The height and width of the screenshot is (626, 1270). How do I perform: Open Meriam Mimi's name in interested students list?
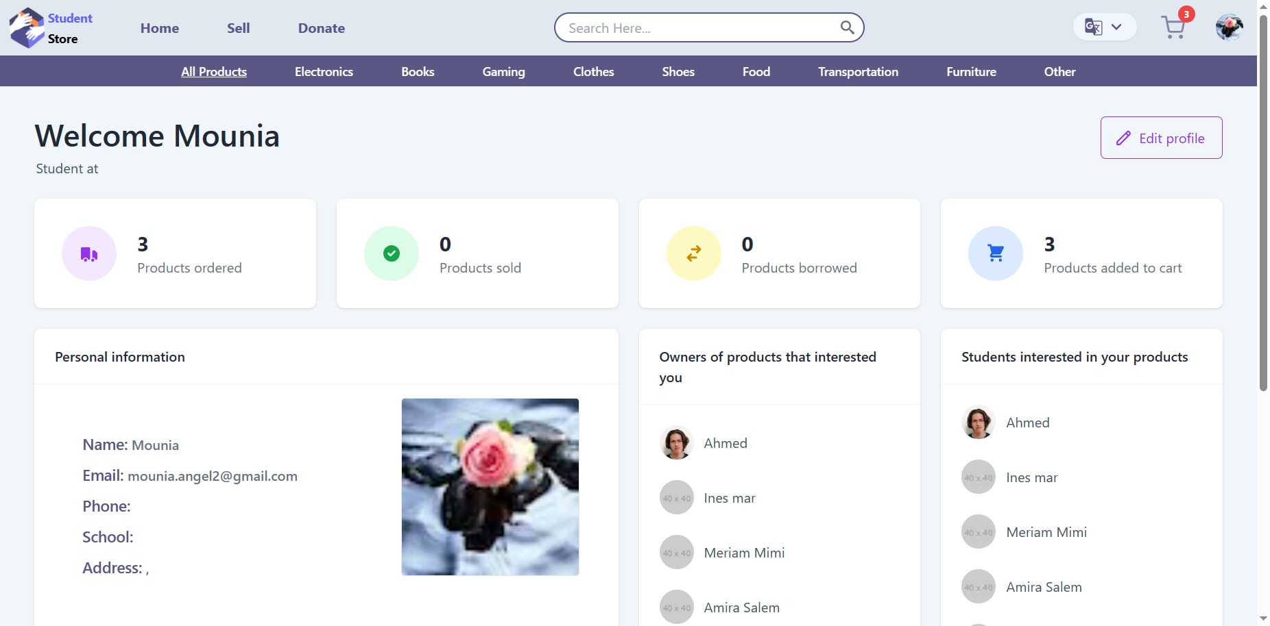[x=1046, y=532]
